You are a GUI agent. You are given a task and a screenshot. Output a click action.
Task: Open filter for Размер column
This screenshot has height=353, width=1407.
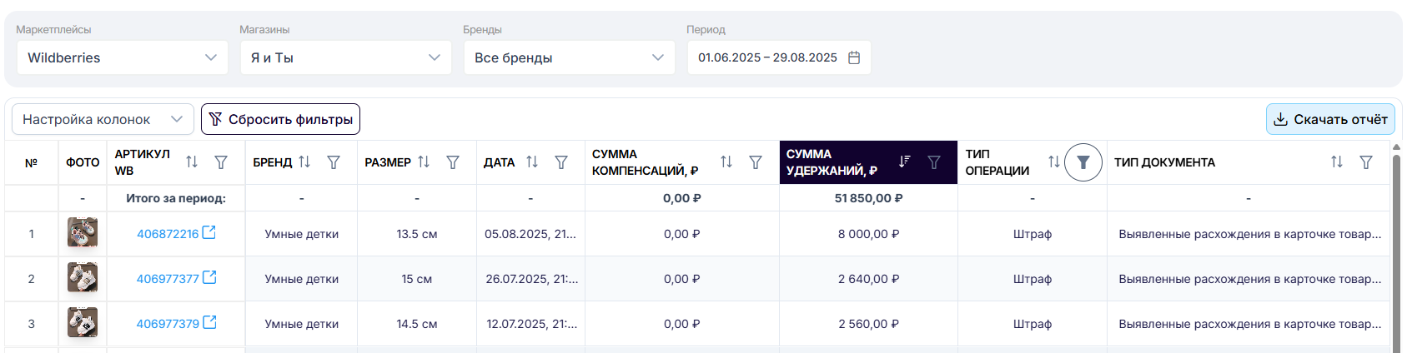(x=453, y=162)
